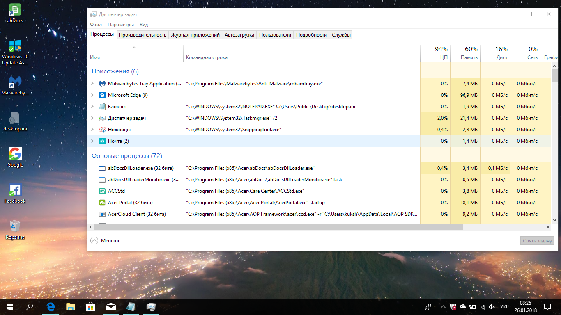The height and width of the screenshot is (315, 561).
Task: Select the Google desktop shortcut
Action: coord(15,157)
